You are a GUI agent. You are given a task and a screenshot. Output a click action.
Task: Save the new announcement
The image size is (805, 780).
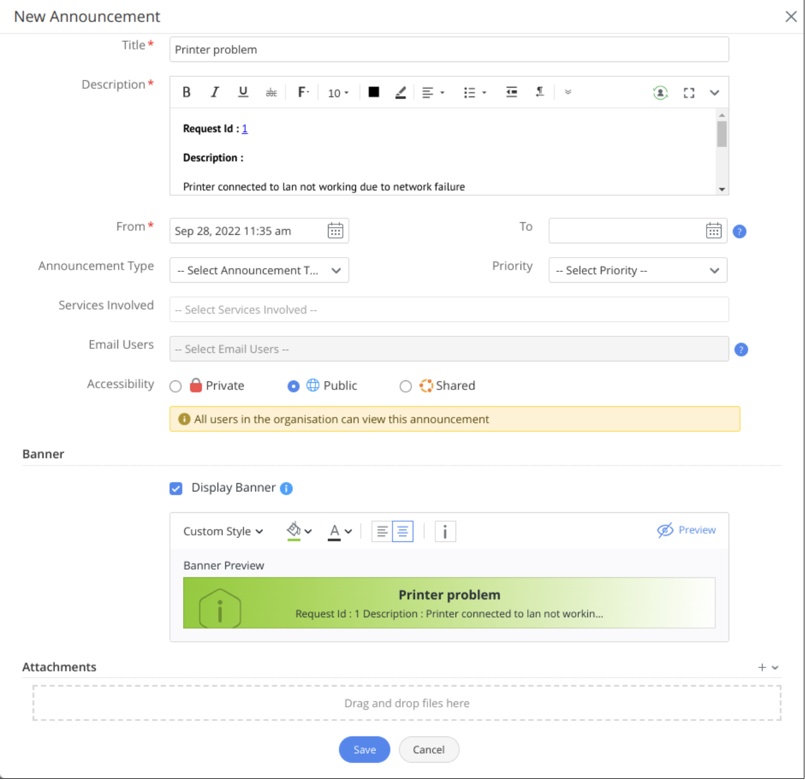[364, 750]
